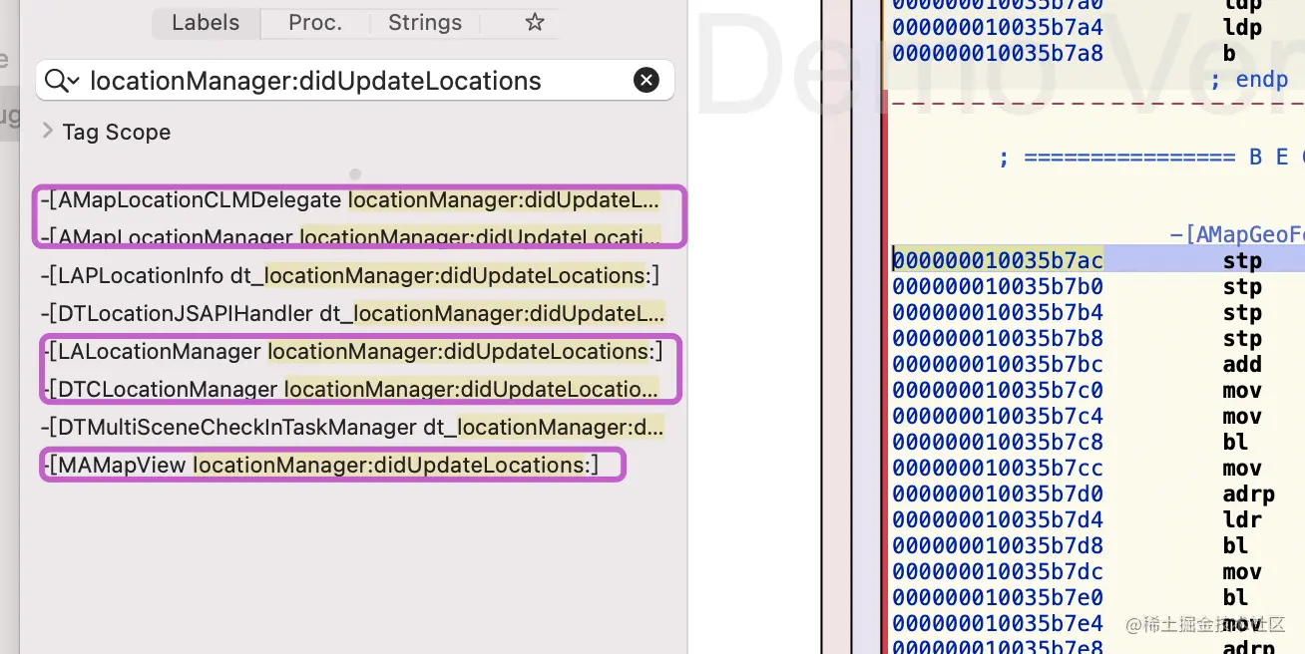Click address 000000010035b7a4 ldp line
This screenshot has height=654, width=1305.
[x=998, y=27]
